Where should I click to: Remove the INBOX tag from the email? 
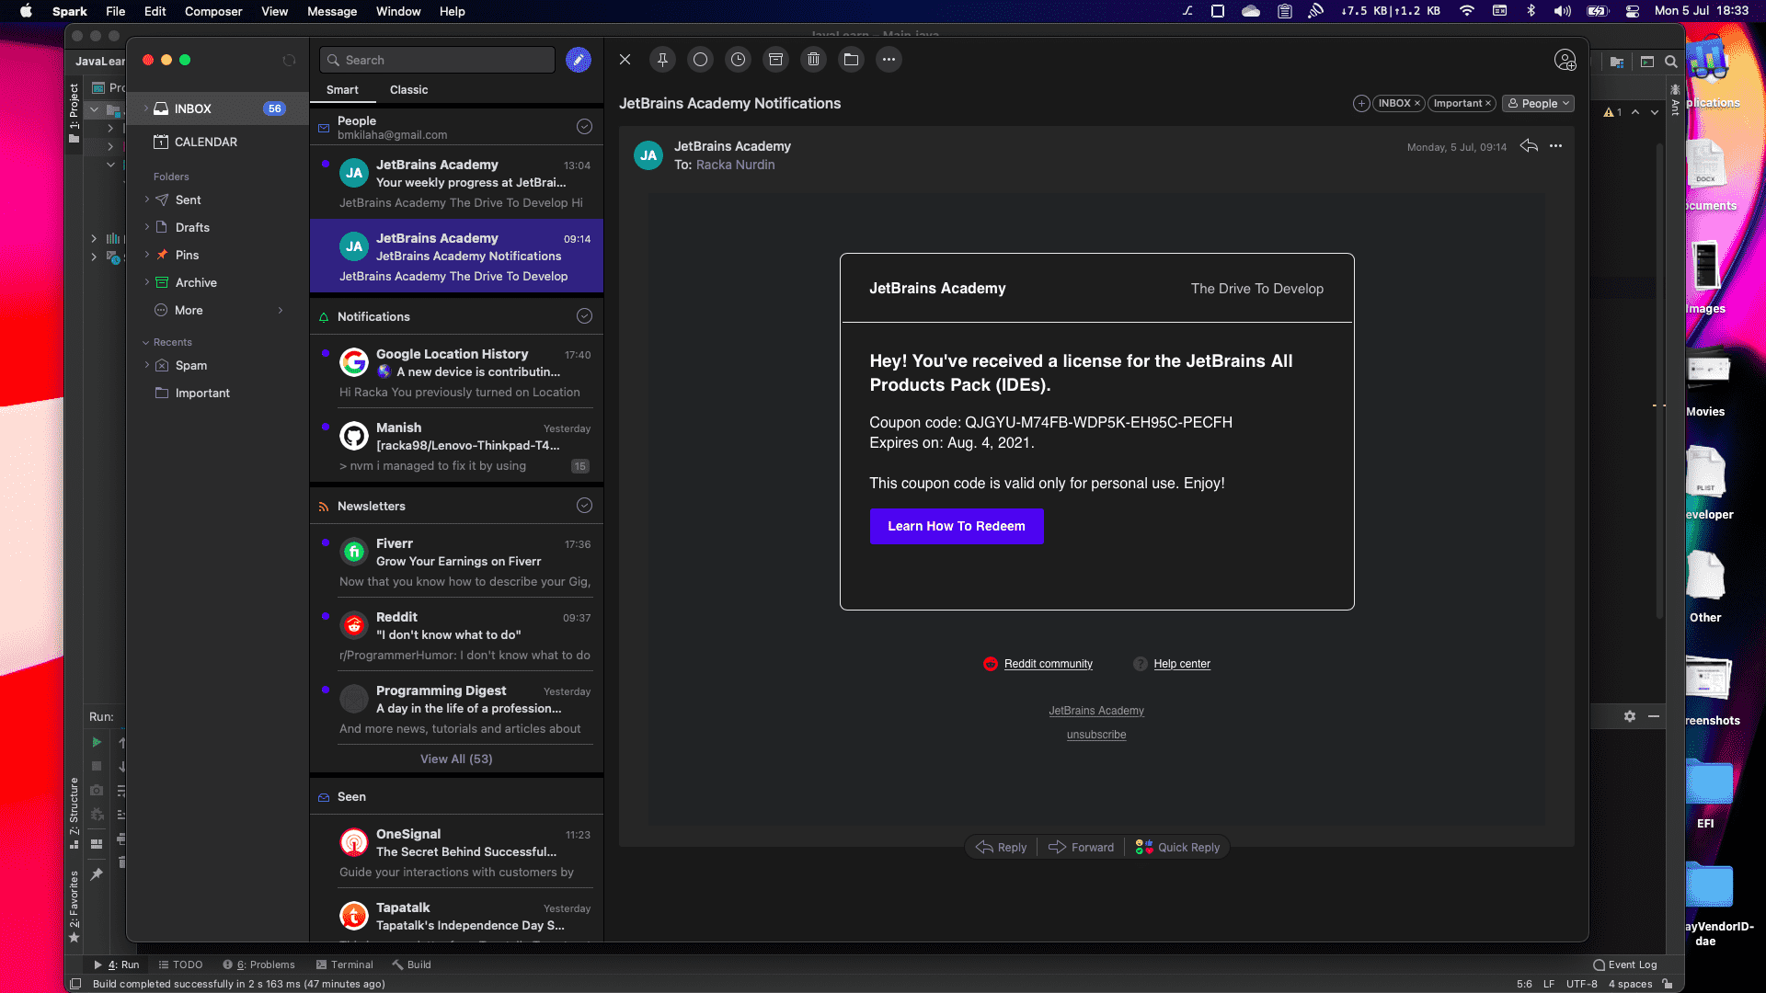[x=1417, y=103]
